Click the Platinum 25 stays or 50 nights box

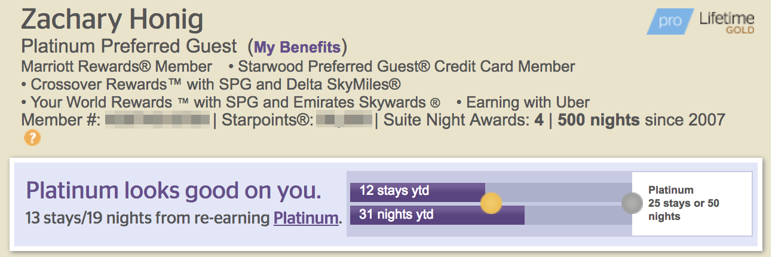(x=691, y=203)
